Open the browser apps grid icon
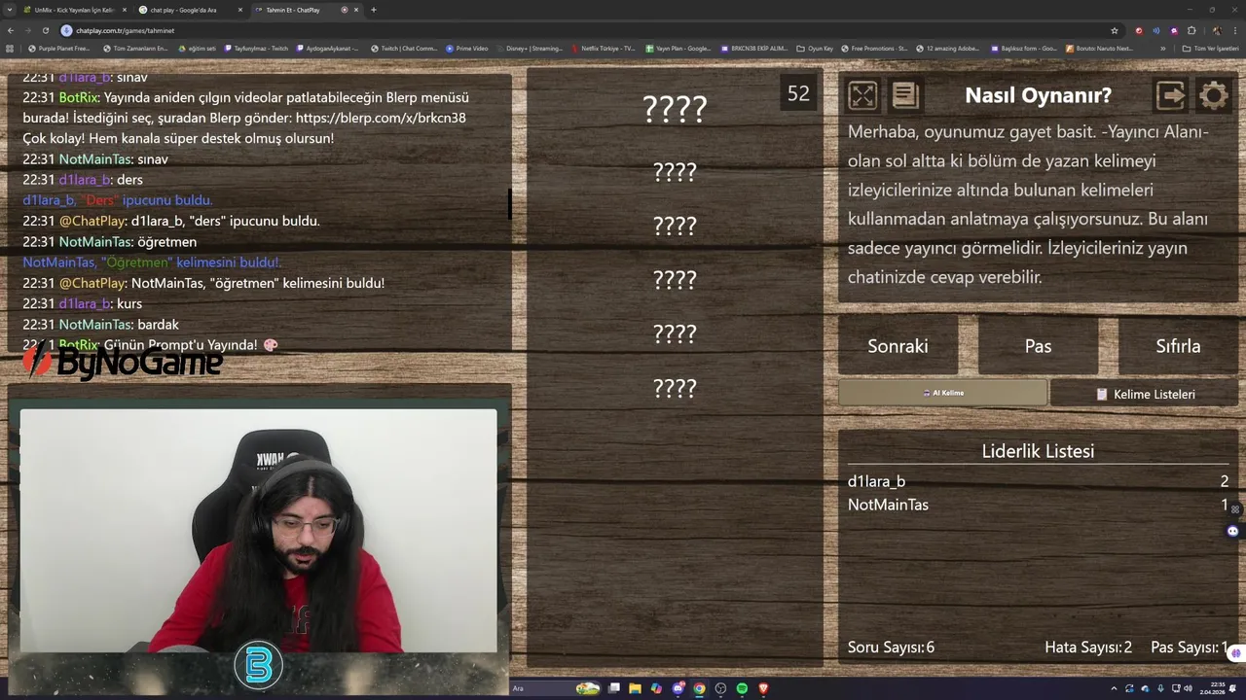The width and height of the screenshot is (1246, 700). point(11,48)
